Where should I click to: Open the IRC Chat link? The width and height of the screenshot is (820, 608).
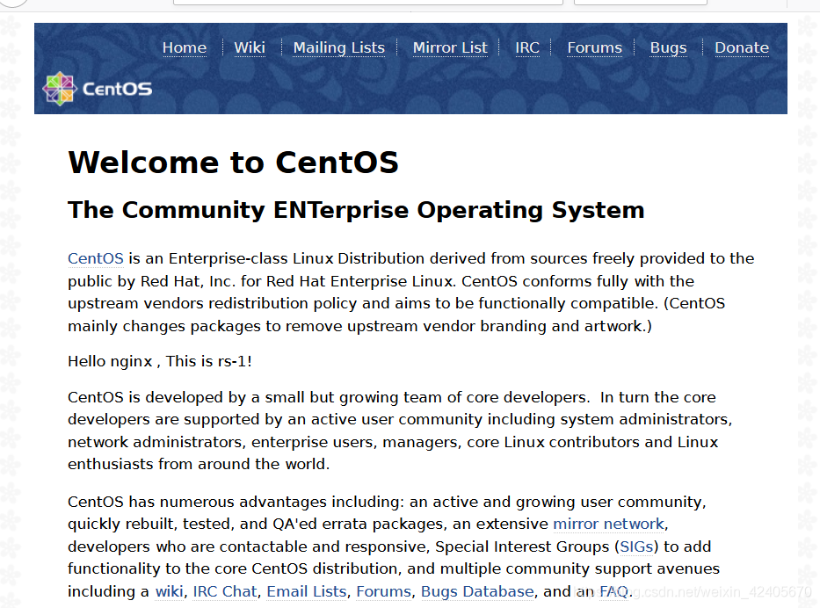click(225, 591)
